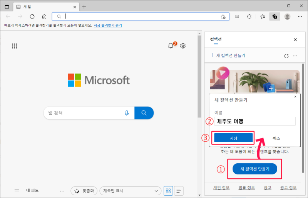
Task: Click the collection name field 제주도 여행
Action: [x=255, y=121]
